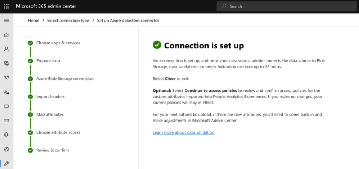Select the Import headers step
The width and height of the screenshot is (359, 169).
tap(51, 97)
